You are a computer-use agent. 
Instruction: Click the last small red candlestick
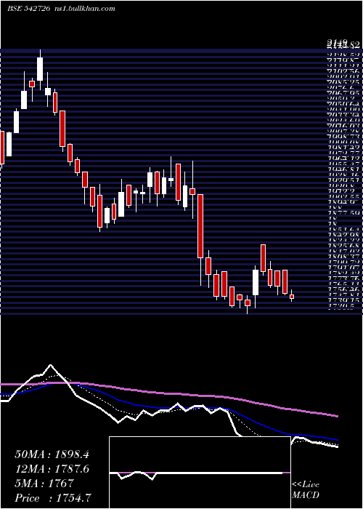tap(292, 297)
